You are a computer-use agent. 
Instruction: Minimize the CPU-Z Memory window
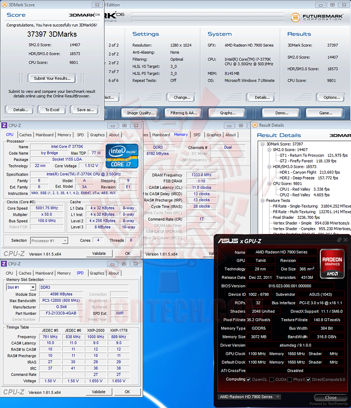pos(229,126)
